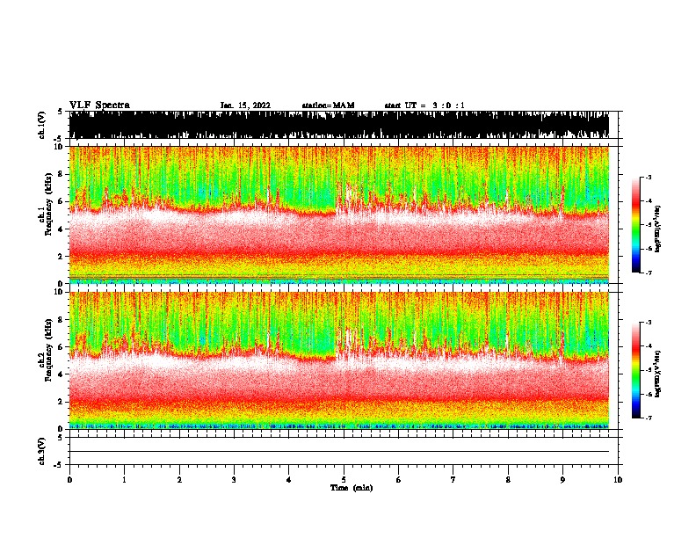This screenshot has height=538, width=696.
Task: Click the upper ch.1 PSD color bar
Action: [x=636, y=225]
